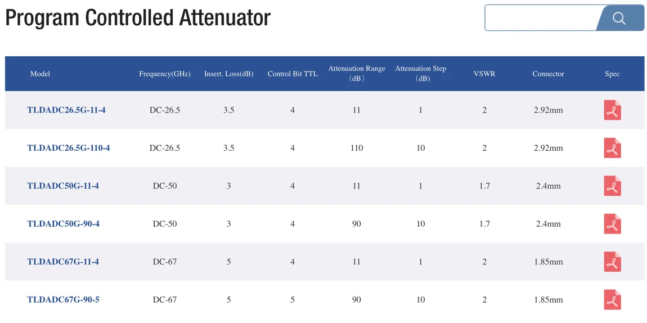Download PDF spec for TLDADC50G-11-4

tap(612, 186)
